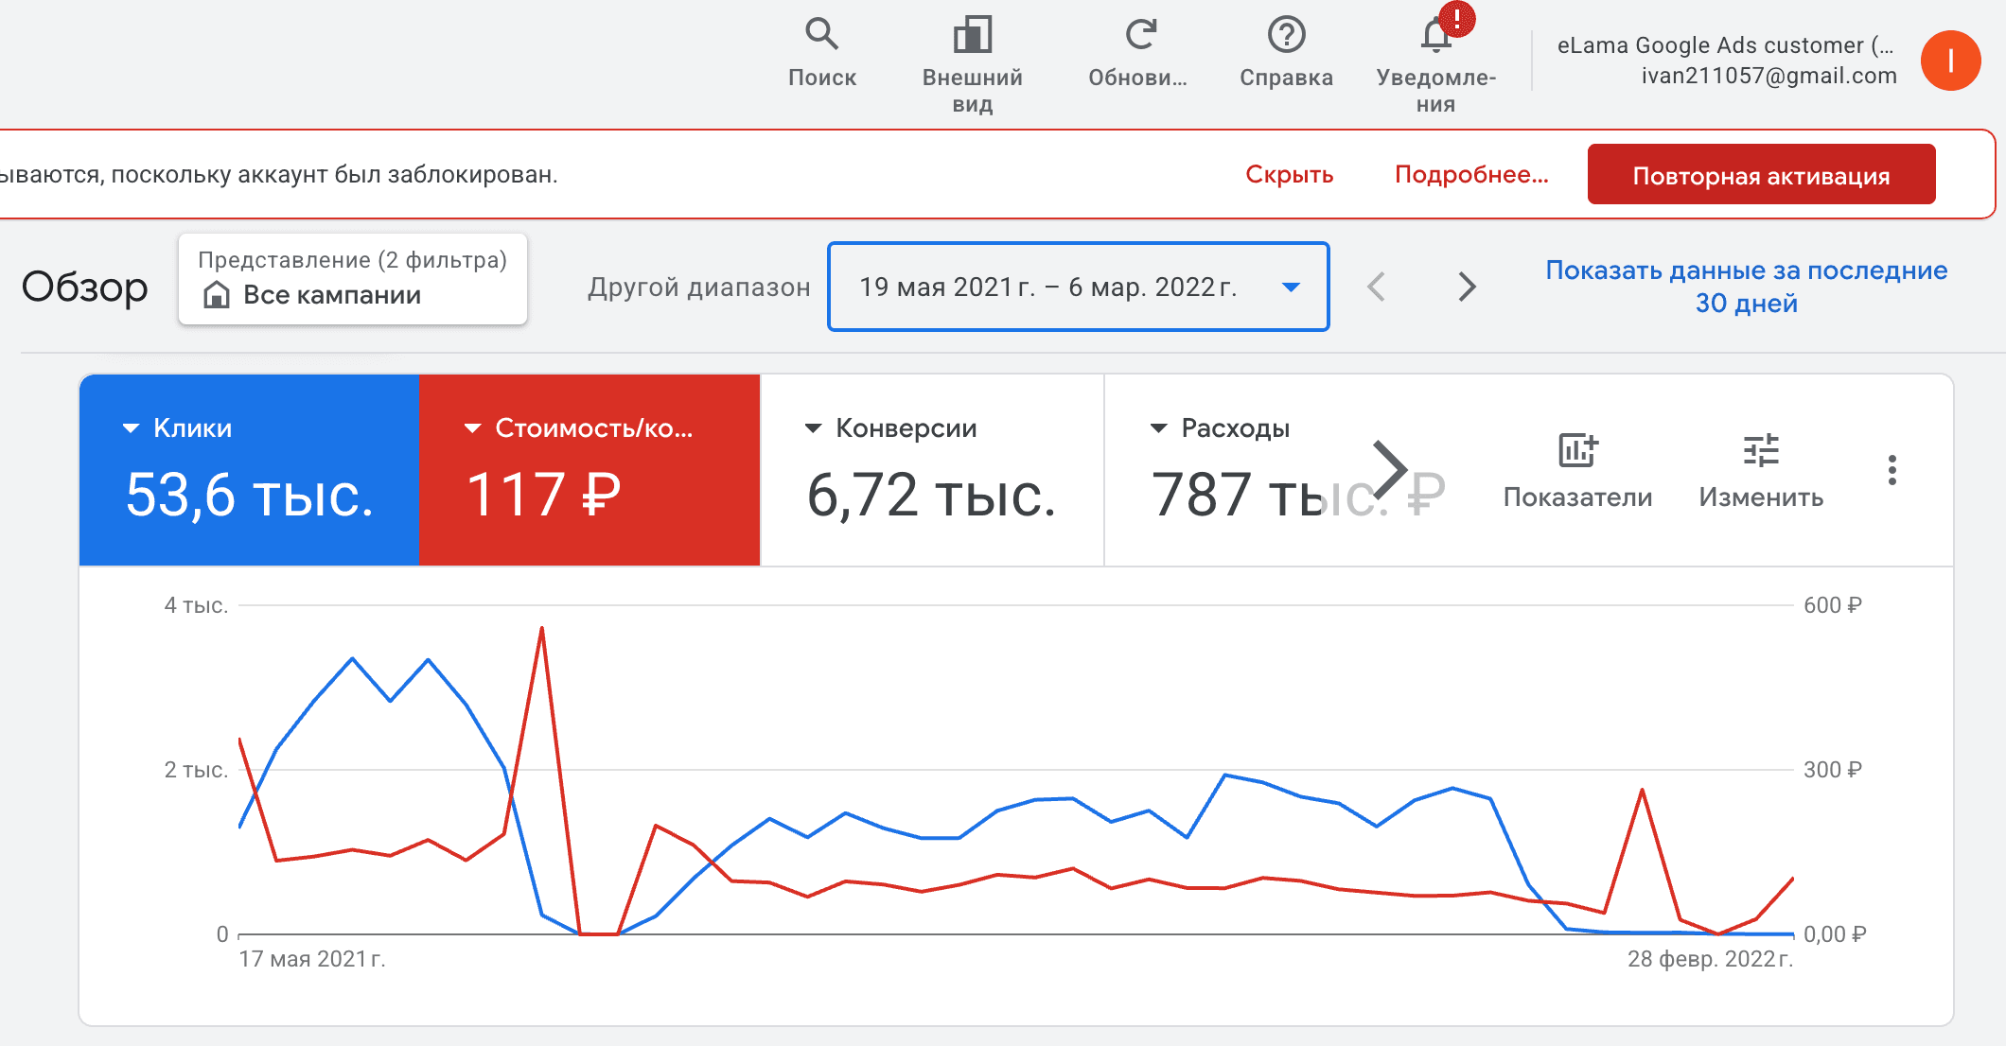Click Показать данные за последние 30 дней
The width and height of the screenshot is (2006, 1046).
pyautogui.click(x=1746, y=287)
